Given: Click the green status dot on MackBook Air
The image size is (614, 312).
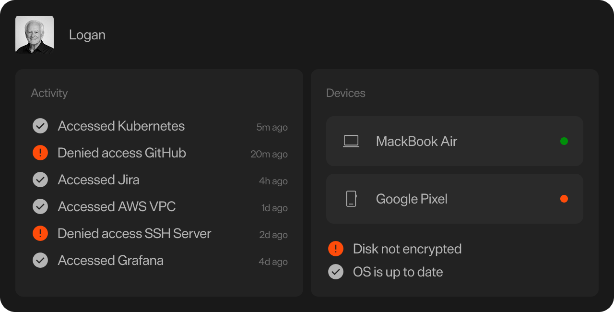Looking at the screenshot, I should 564,141.
